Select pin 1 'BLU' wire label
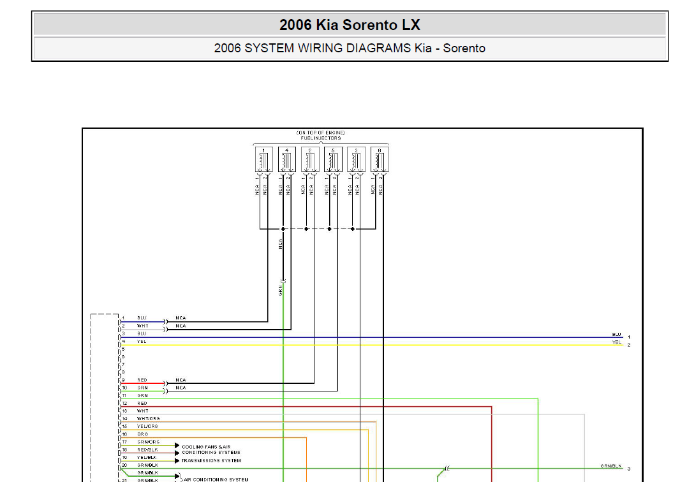 (142, 318)
